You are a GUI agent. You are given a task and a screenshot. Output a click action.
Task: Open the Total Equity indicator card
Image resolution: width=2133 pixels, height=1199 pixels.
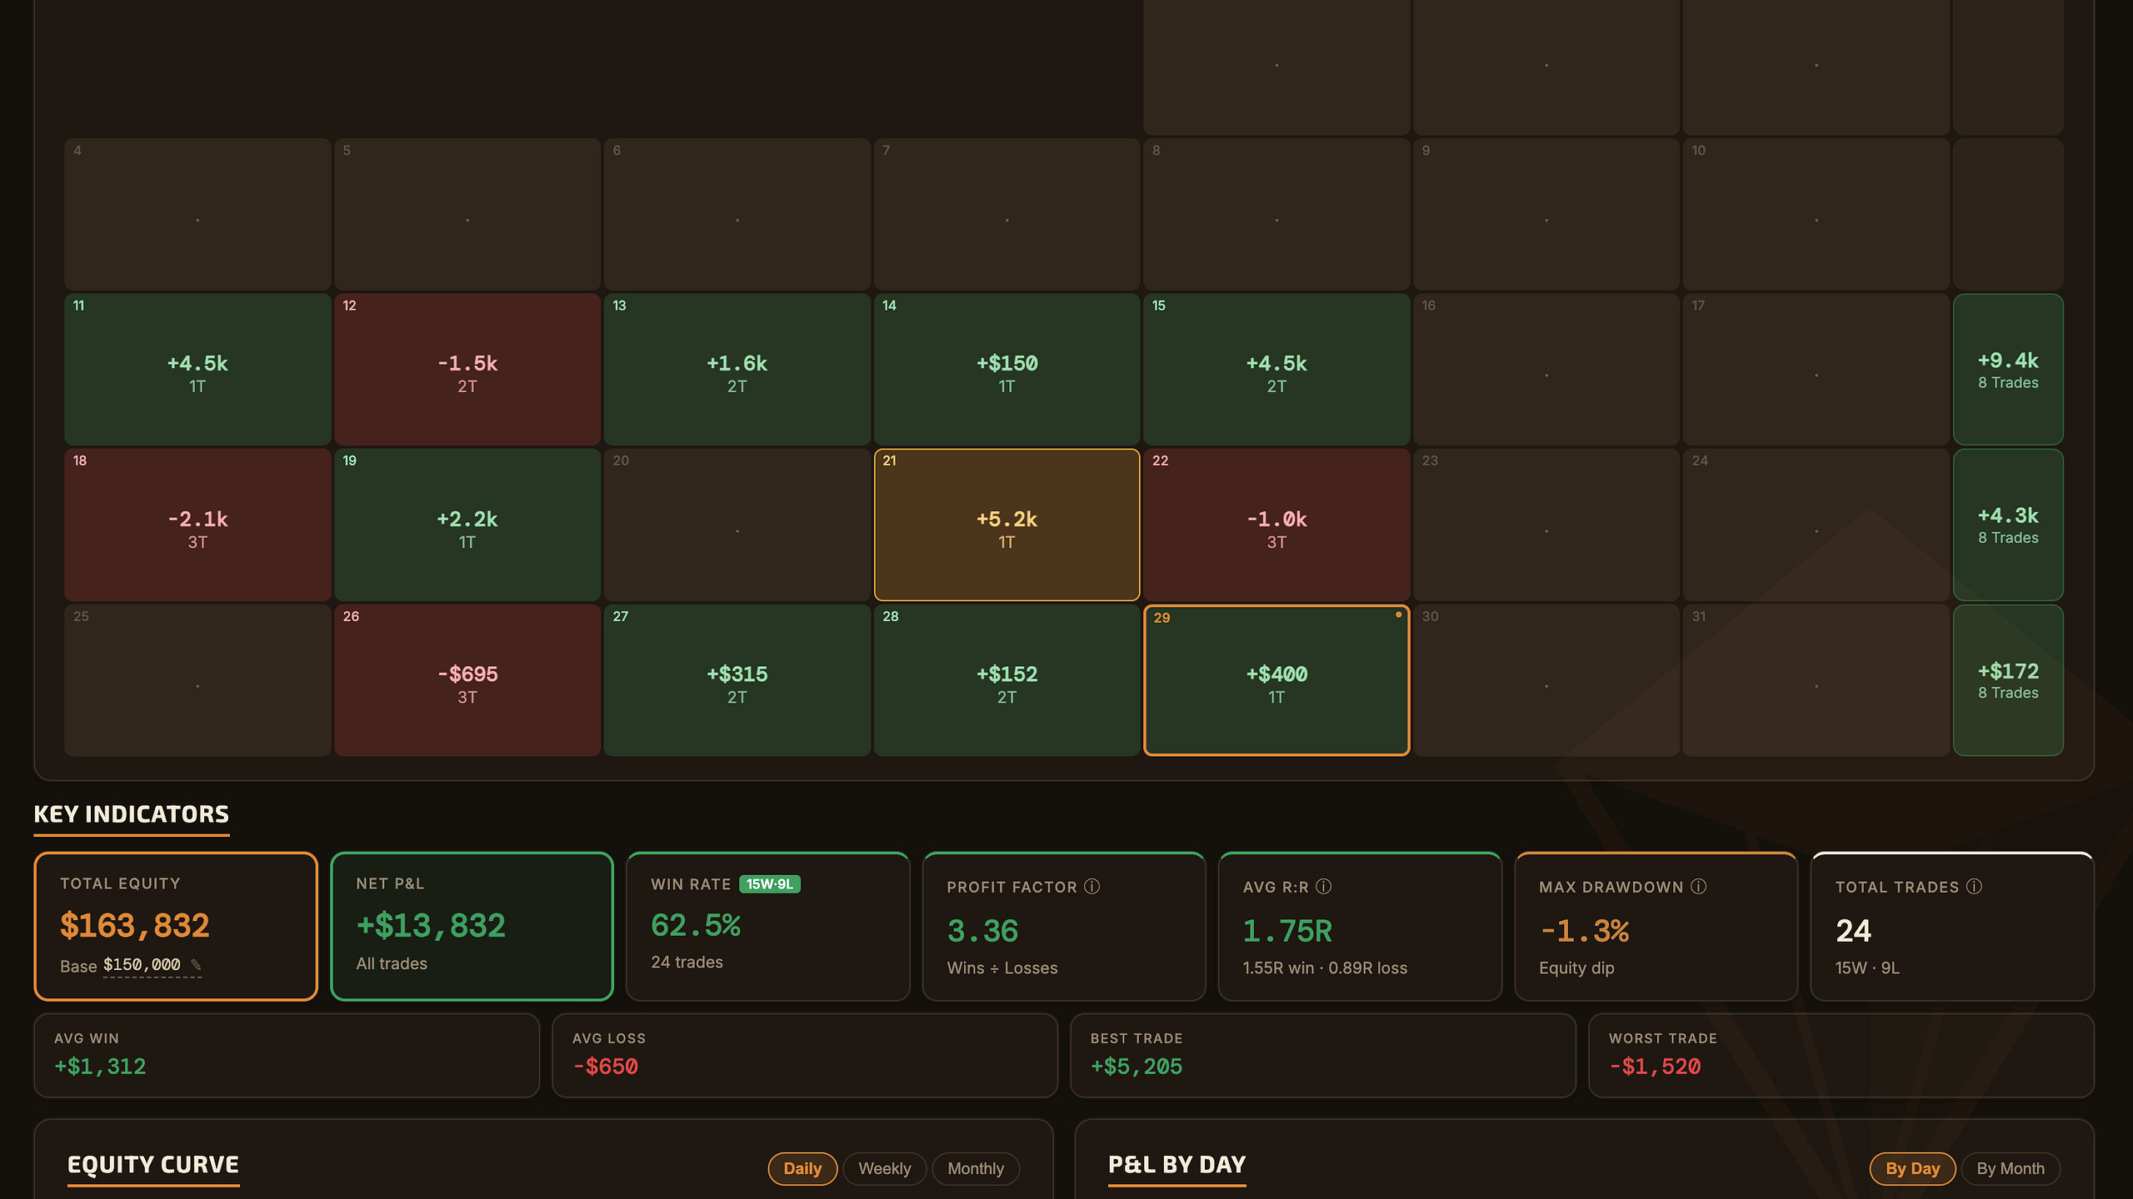(x=176, y=926)
